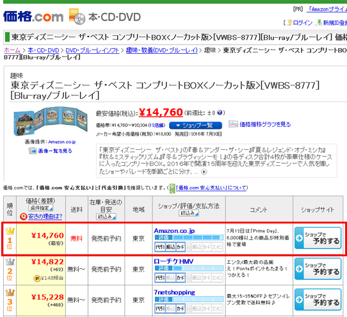The height and width of the screenshot is (317, 347).
Task: Click the カード payment icon in 7netshopping row
Action: 180,308
